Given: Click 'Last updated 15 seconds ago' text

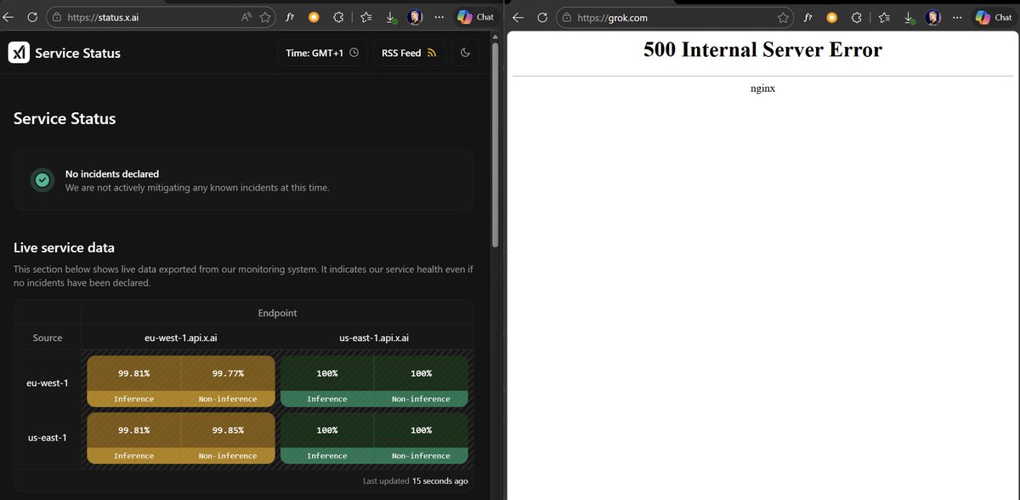Looking at the screenshot, I should (x=415, y=481).
